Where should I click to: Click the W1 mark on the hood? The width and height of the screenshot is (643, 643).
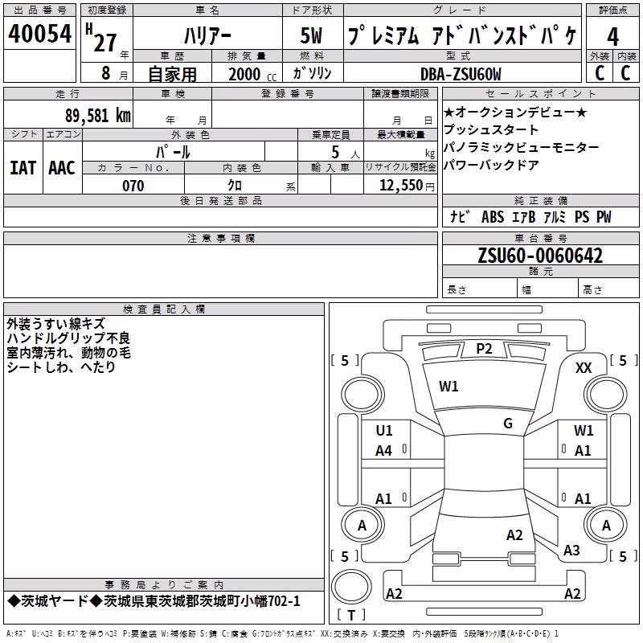coord(448,387)
